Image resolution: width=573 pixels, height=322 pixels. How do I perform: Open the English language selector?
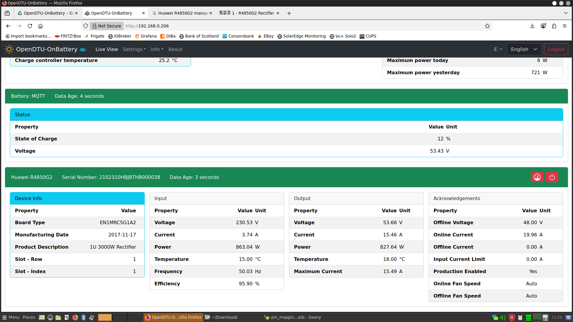(x=524, y=49)
